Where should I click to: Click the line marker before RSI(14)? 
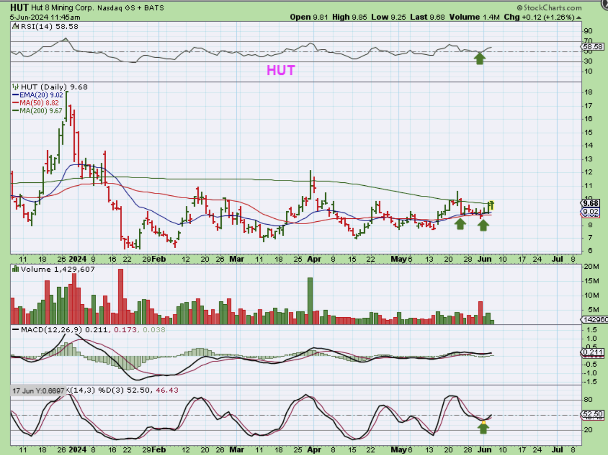[x=15, y=26]
